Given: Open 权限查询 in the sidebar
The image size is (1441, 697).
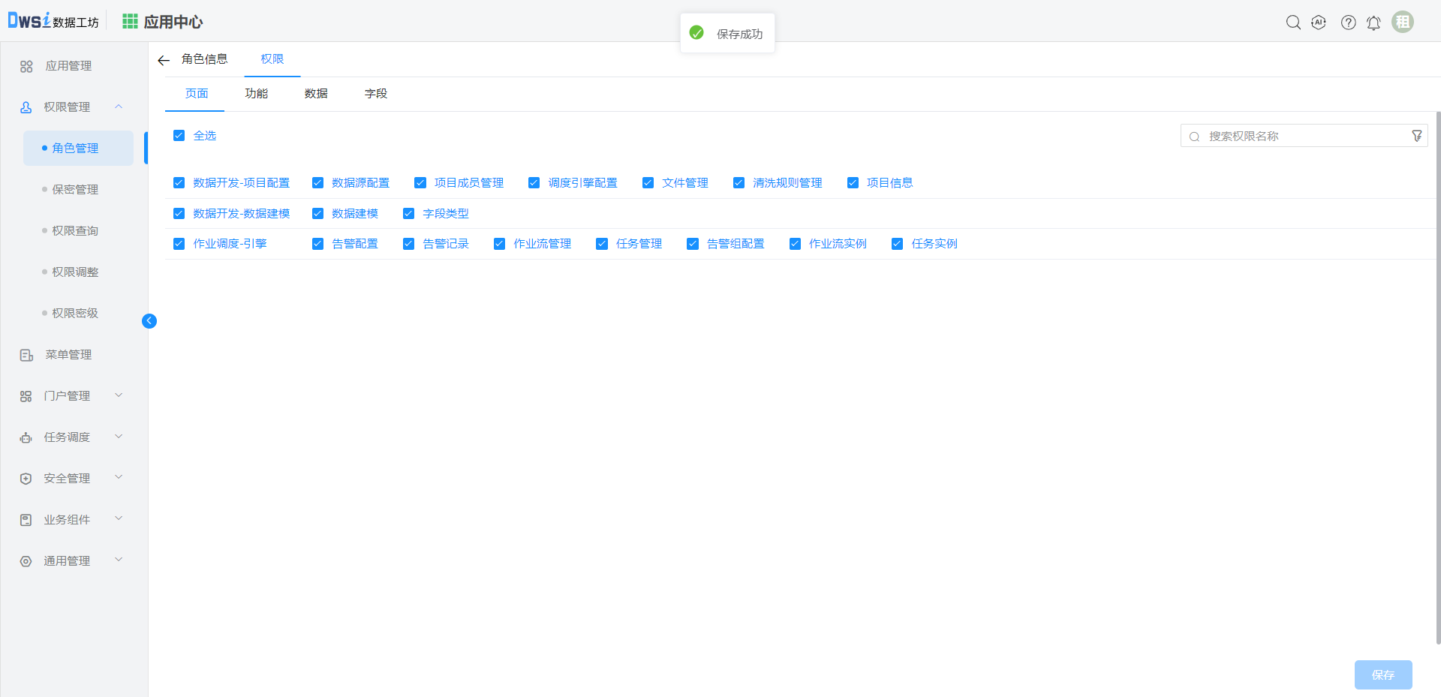Looking at the screenshot, I should (x=75, y=231).
